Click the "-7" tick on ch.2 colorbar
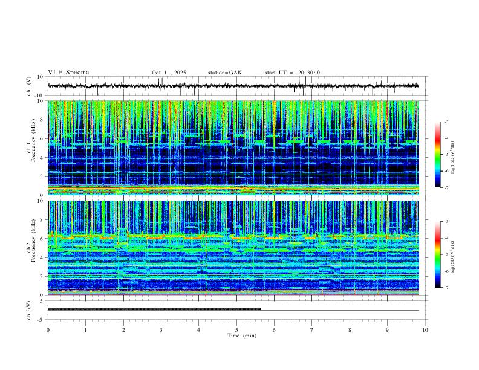The height and width of the screenshot is (370, 479). coord(446,287)
